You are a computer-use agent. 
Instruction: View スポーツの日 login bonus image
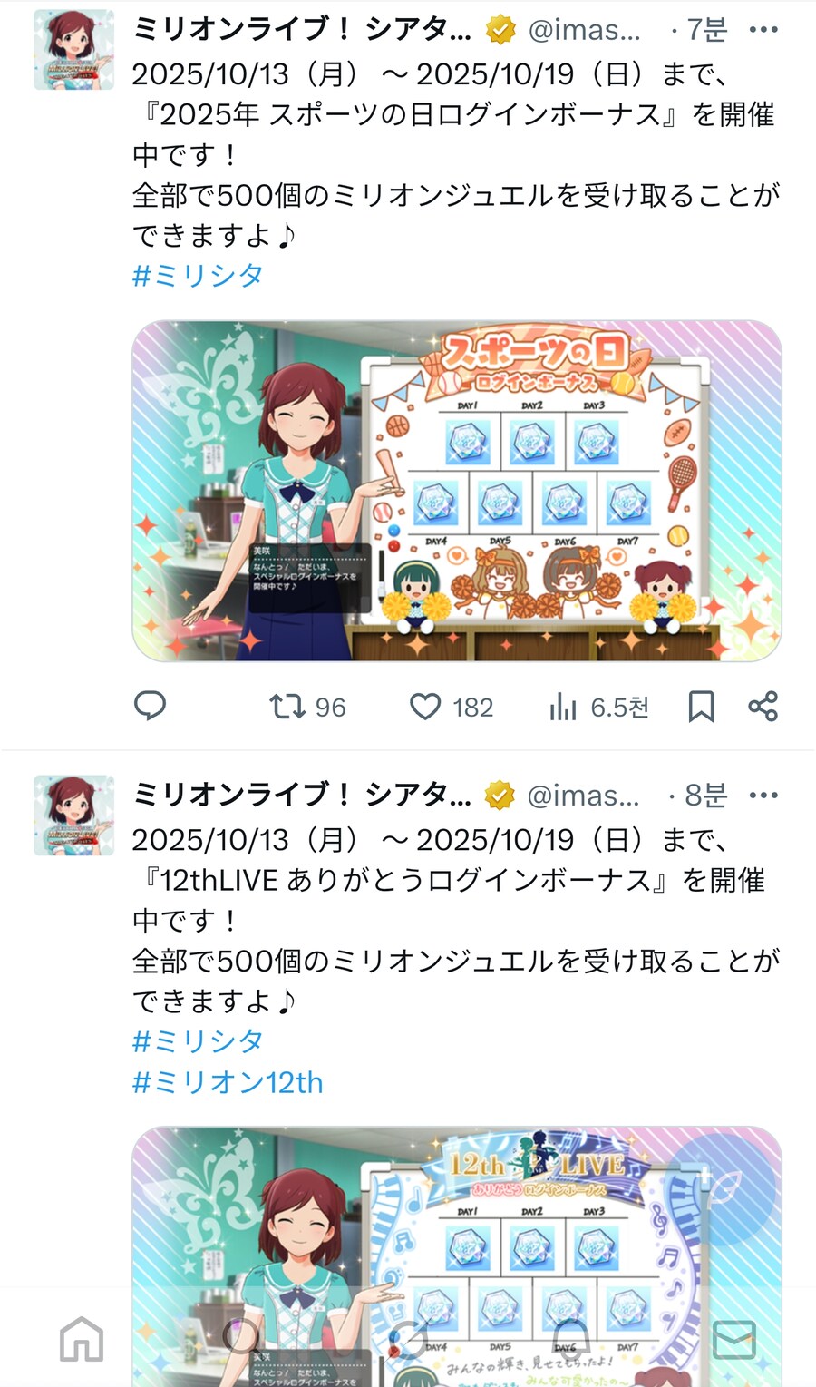[457, 490]
